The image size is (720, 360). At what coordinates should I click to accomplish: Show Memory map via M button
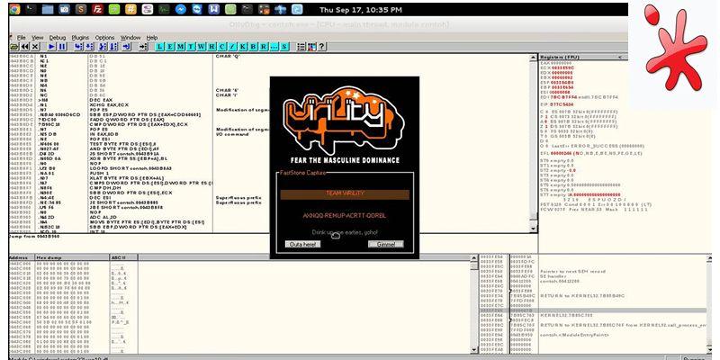click(x=181, y=47)
